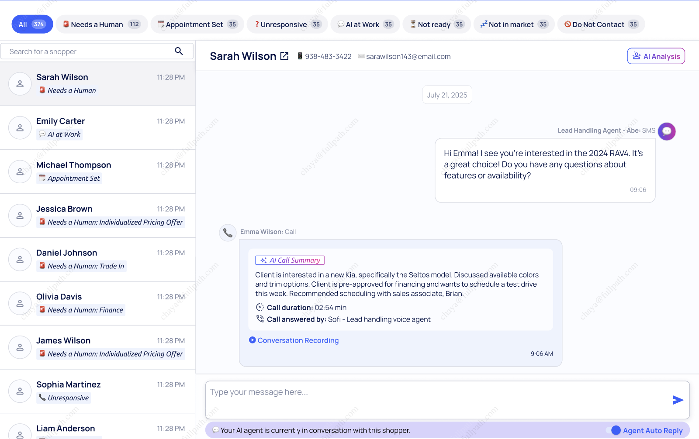Click Emily Carter's avatar icon
This screenshot has width=699, height=439.
pos(20,128)
